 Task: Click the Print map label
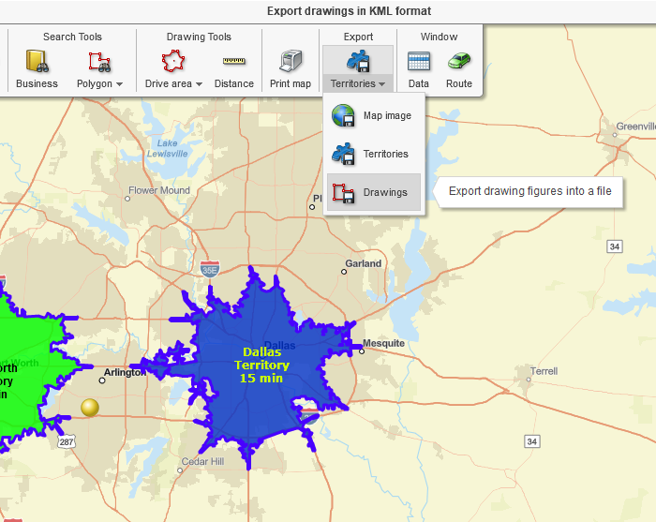point(291,83)
